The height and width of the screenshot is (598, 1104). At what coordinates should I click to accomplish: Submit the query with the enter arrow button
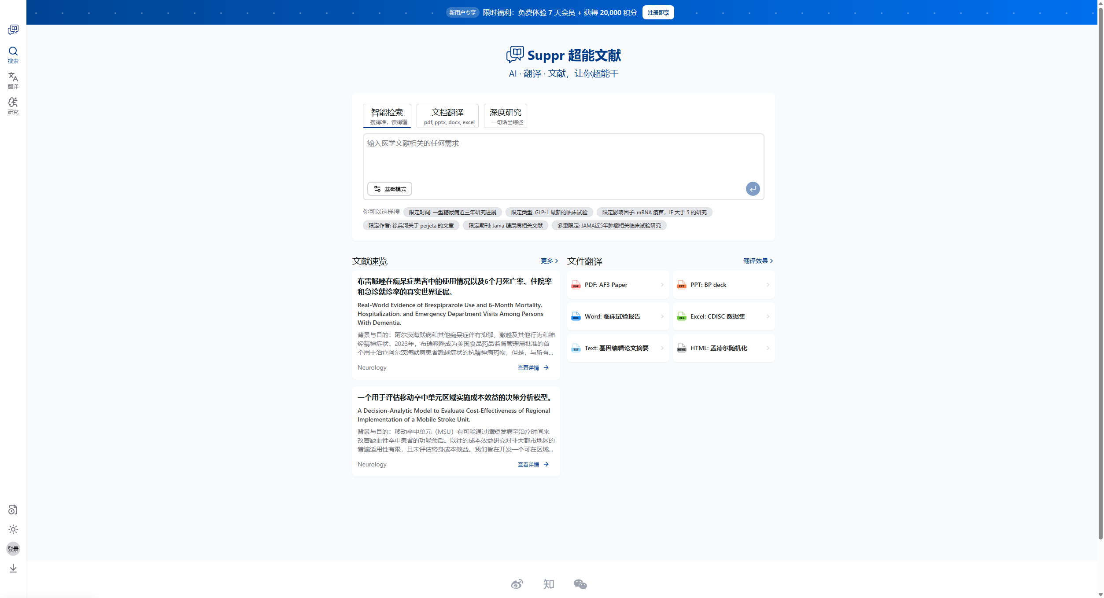[753, 189]
